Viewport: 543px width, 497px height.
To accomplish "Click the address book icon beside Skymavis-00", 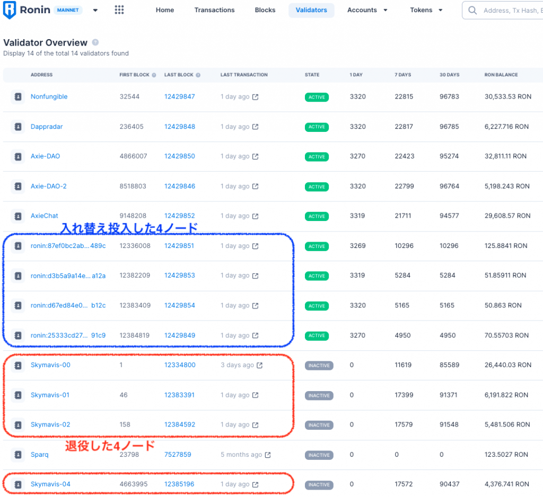I will 17,365.
